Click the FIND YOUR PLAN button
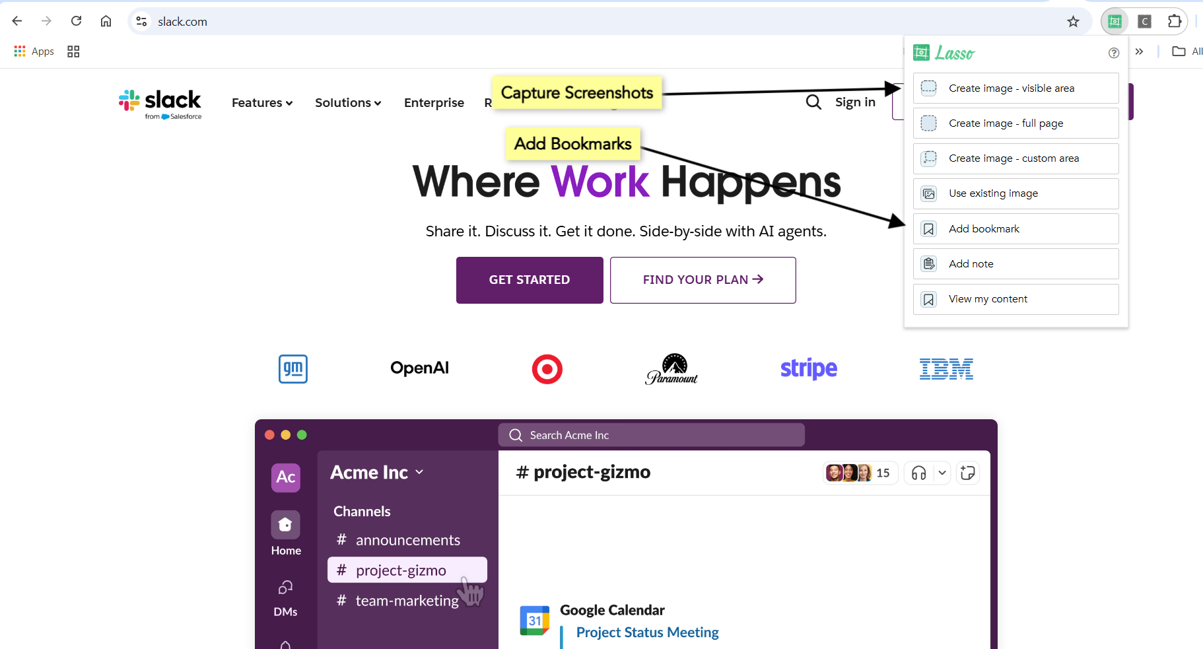The image size is (1203, 649). click(x=703, y=280)
